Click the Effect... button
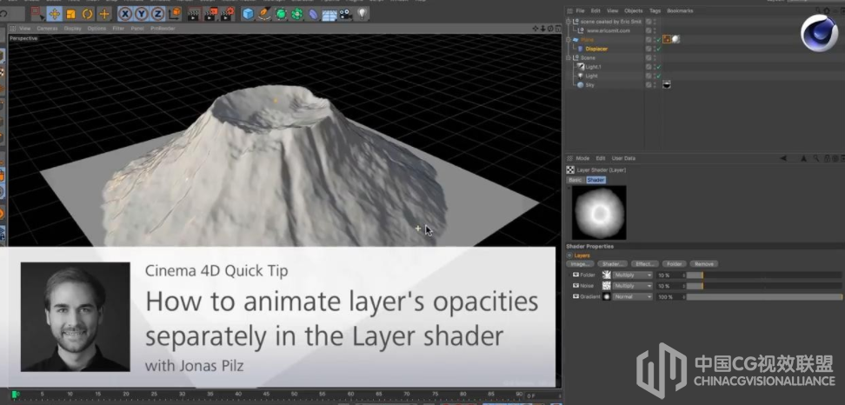The height and width of the screenshot is (405, 845). (644, 264)
